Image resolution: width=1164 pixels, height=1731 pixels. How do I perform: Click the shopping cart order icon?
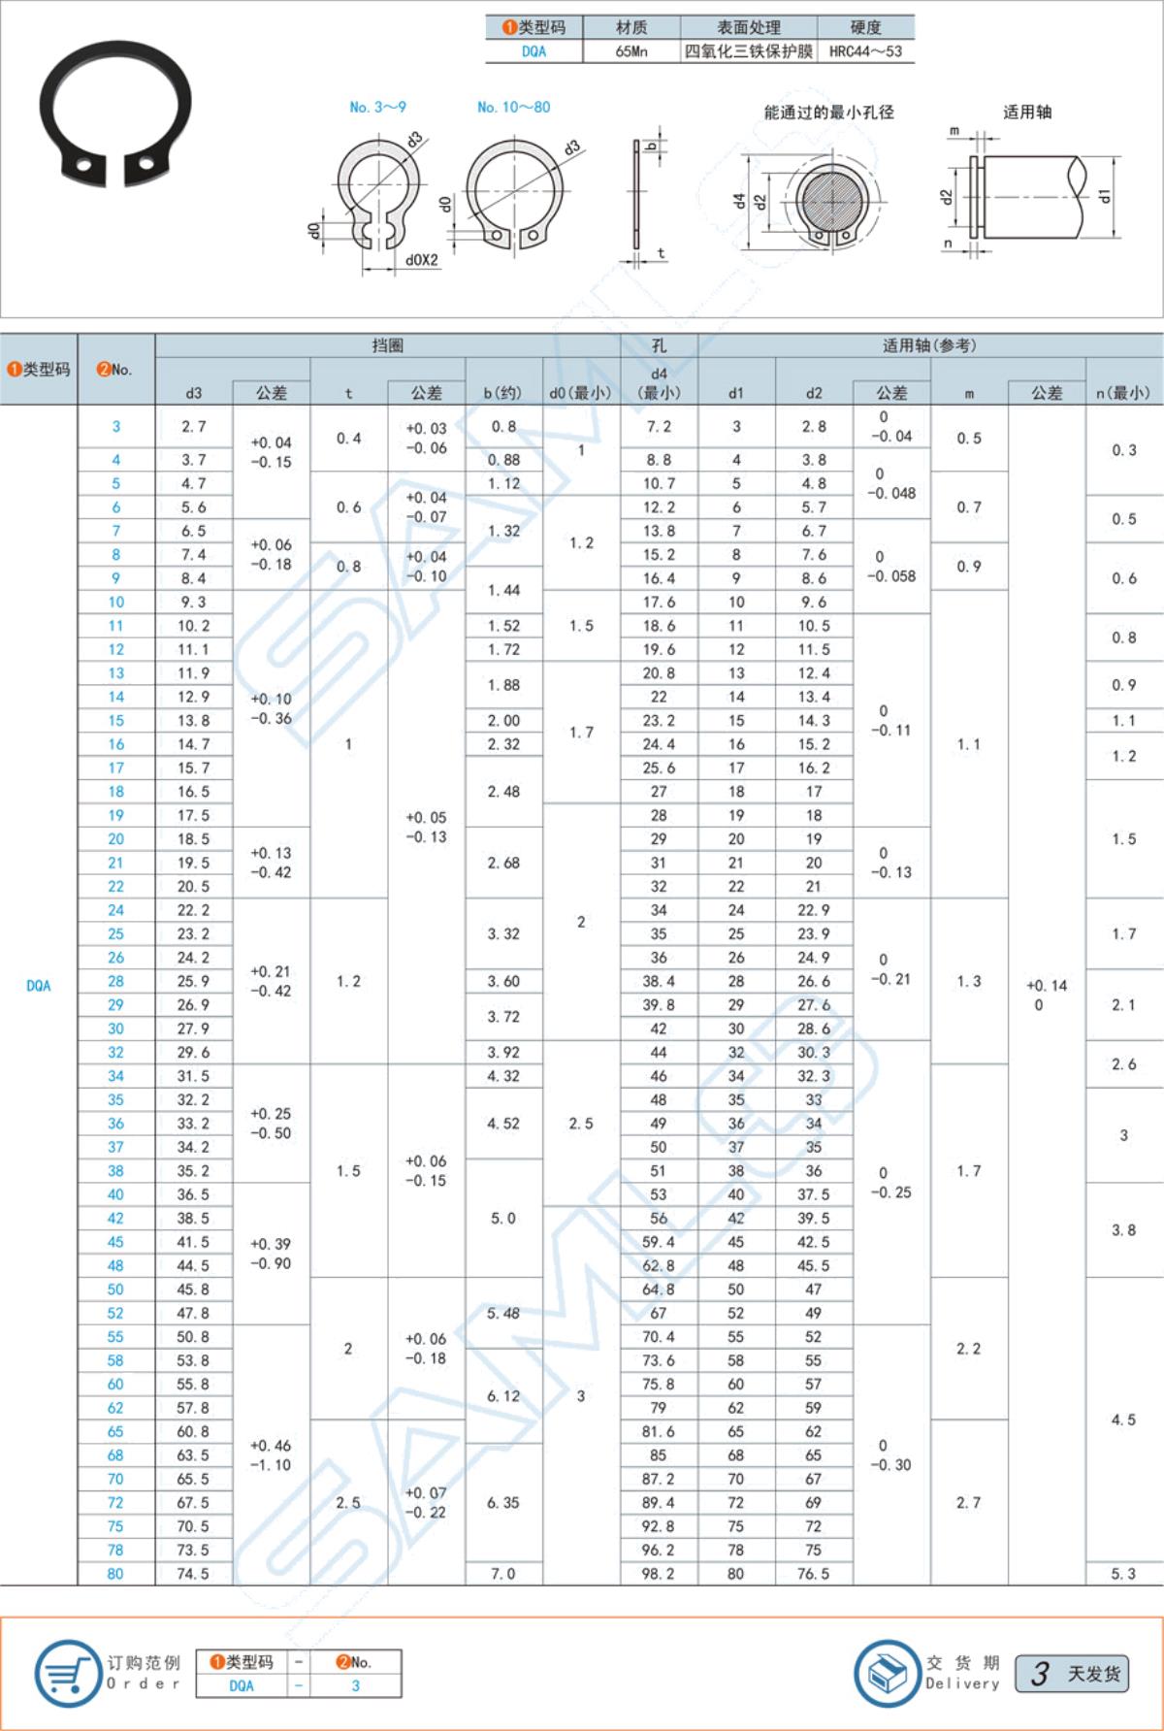coord(68,1672)
